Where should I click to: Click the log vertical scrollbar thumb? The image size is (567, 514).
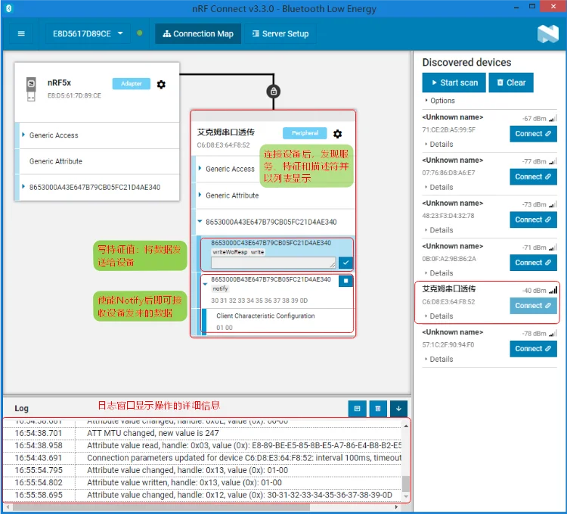tap(406, 484)
